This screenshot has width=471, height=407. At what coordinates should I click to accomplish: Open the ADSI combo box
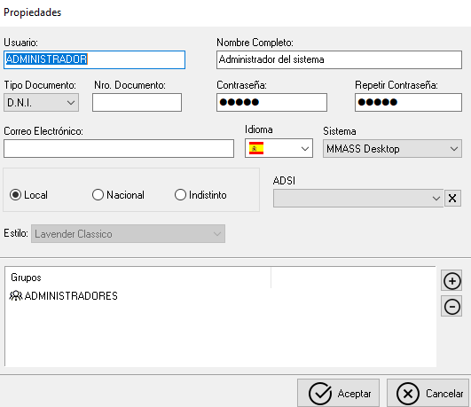(358, 198)
